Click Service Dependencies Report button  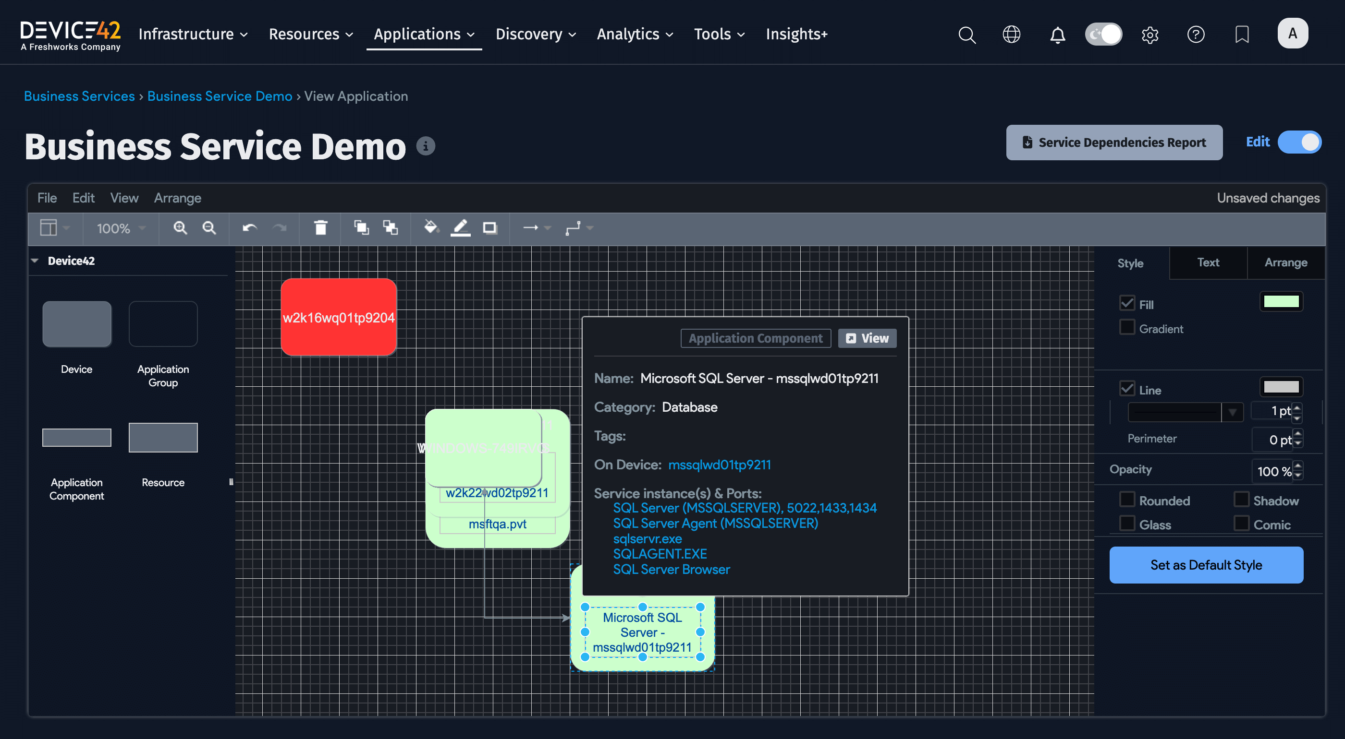(x=1113, y=143)
